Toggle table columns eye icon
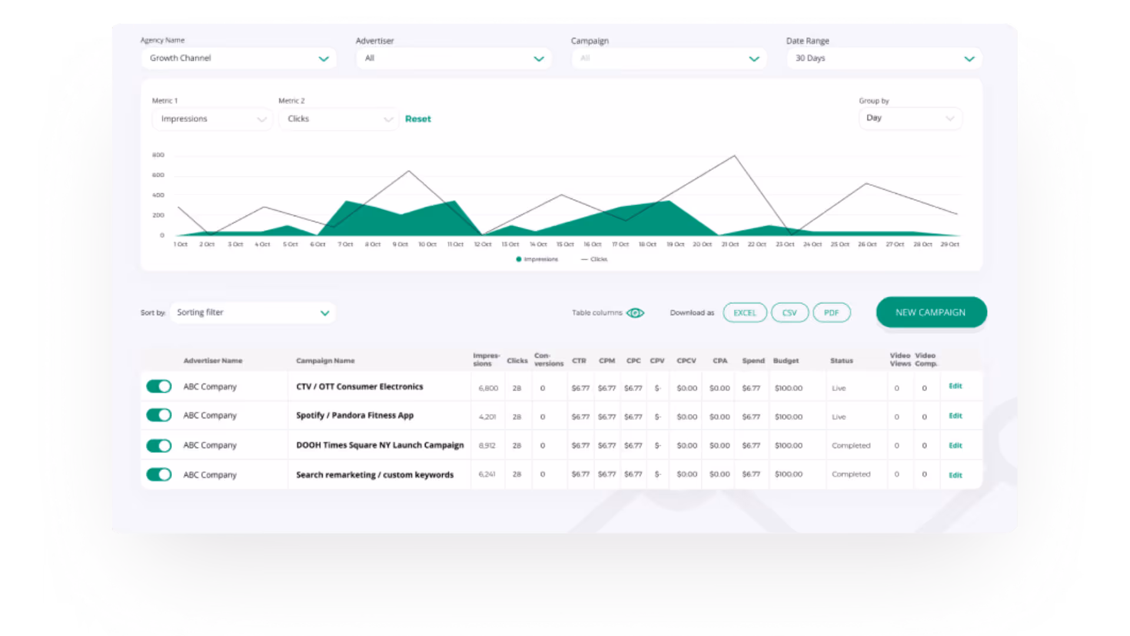Image resolution: width=1130 pixels, height=636 pixels. 635,313
